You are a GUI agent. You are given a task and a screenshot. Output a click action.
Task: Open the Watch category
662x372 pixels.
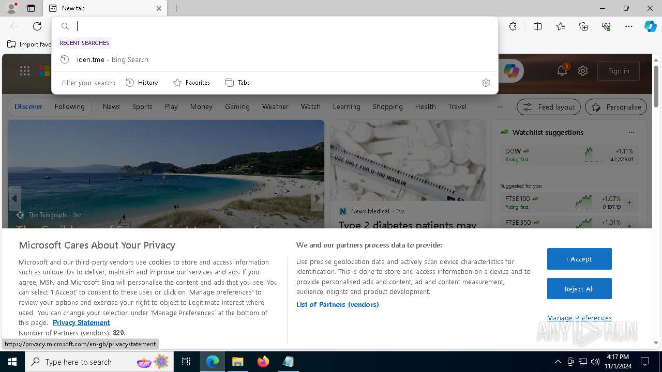click(x=311, y=106)
